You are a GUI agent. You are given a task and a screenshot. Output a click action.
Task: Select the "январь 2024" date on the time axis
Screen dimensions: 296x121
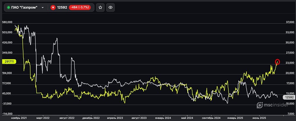[x=163, y=117]
